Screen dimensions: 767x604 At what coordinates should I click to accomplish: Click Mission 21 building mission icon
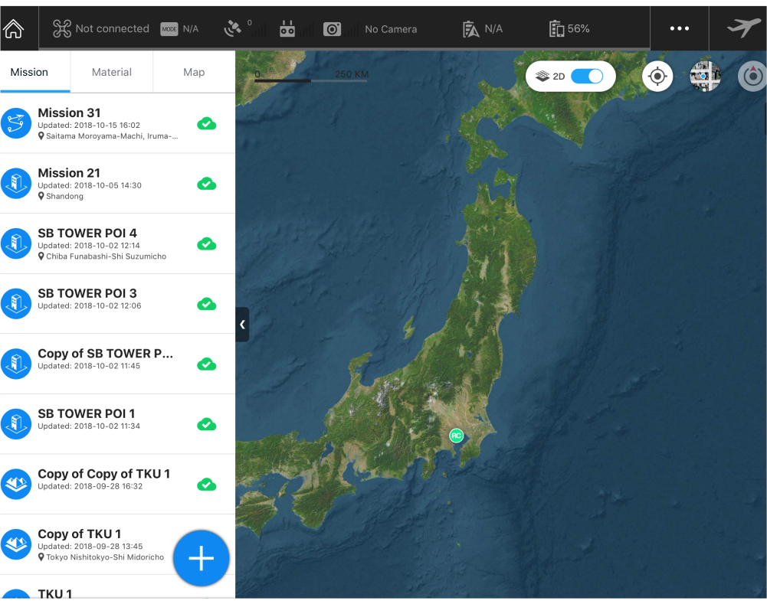tap(16, 183)
